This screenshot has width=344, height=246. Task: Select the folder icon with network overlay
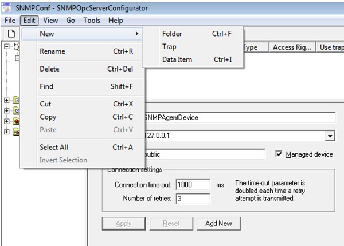tap(16, 132)
